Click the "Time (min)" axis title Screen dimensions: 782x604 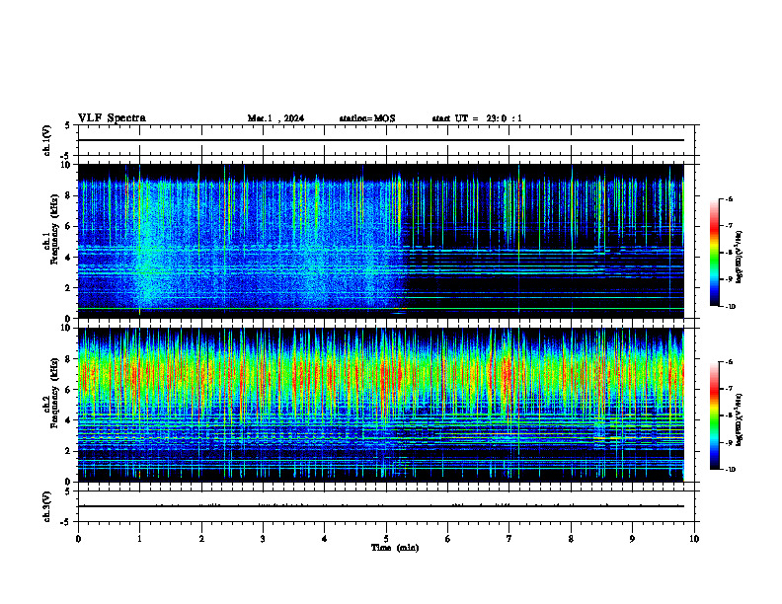click(395, 548)
